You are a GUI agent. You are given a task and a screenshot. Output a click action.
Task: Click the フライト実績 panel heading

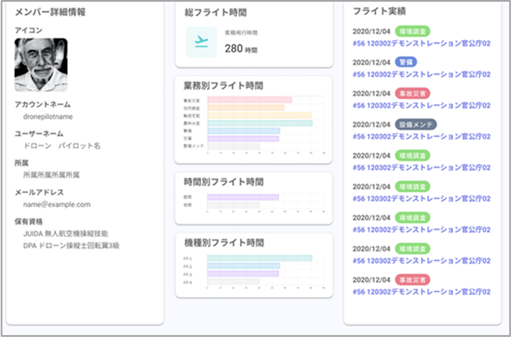tap(380, 12)
